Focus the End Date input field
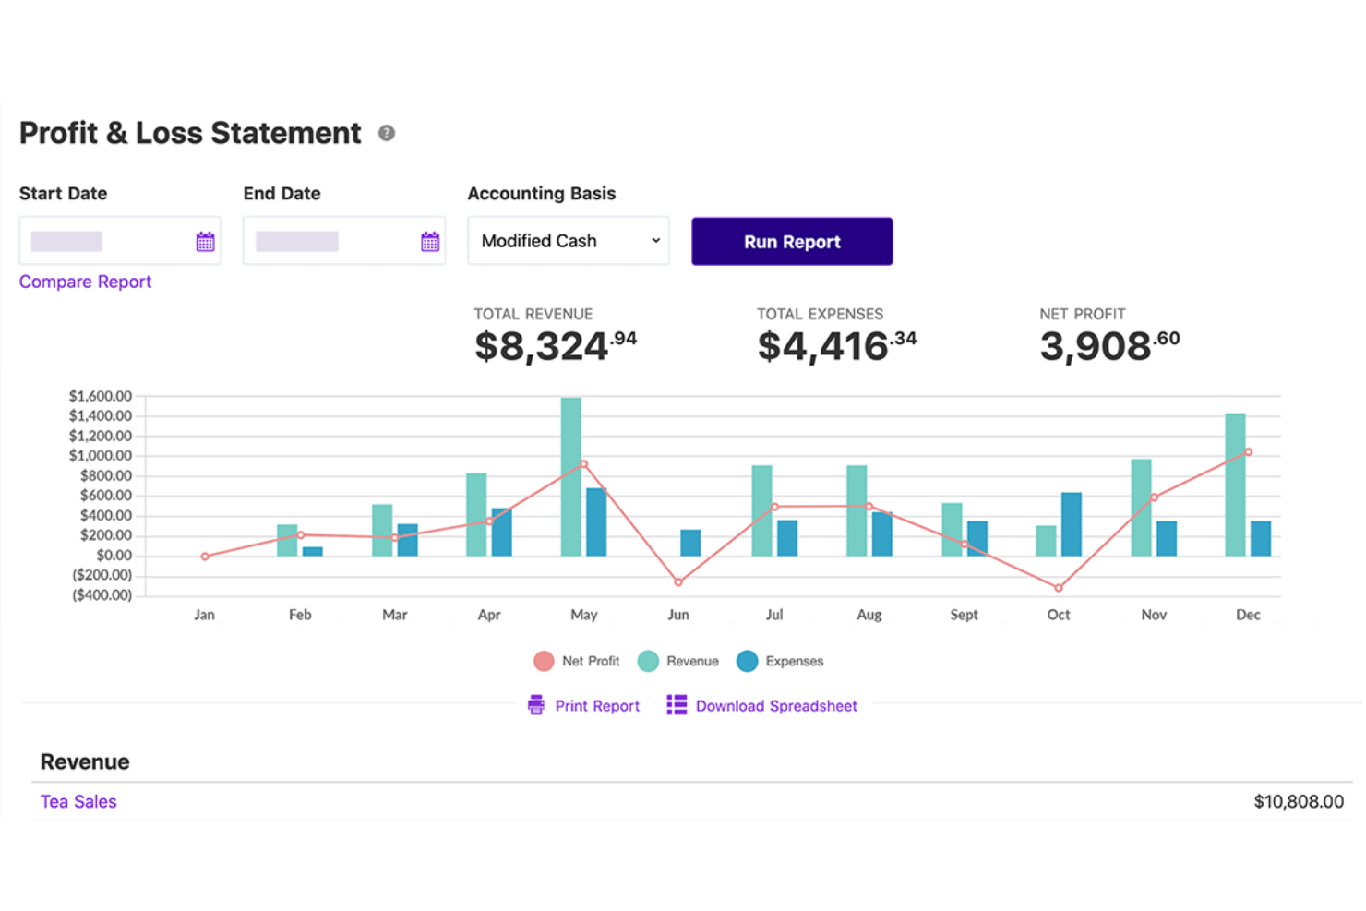The width and height of the screenshot is (1366, 911). click(330, 242)
